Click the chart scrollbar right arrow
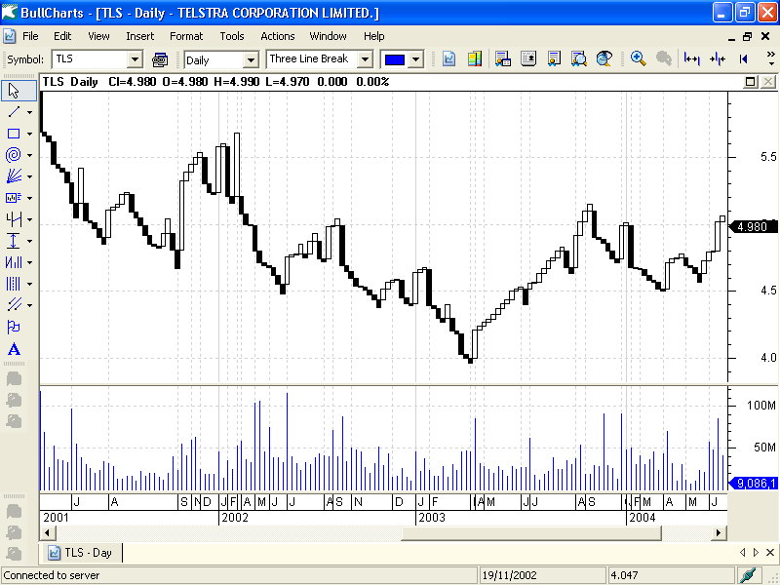Screen dimensions: 780x585 click(x=719, y=533)
